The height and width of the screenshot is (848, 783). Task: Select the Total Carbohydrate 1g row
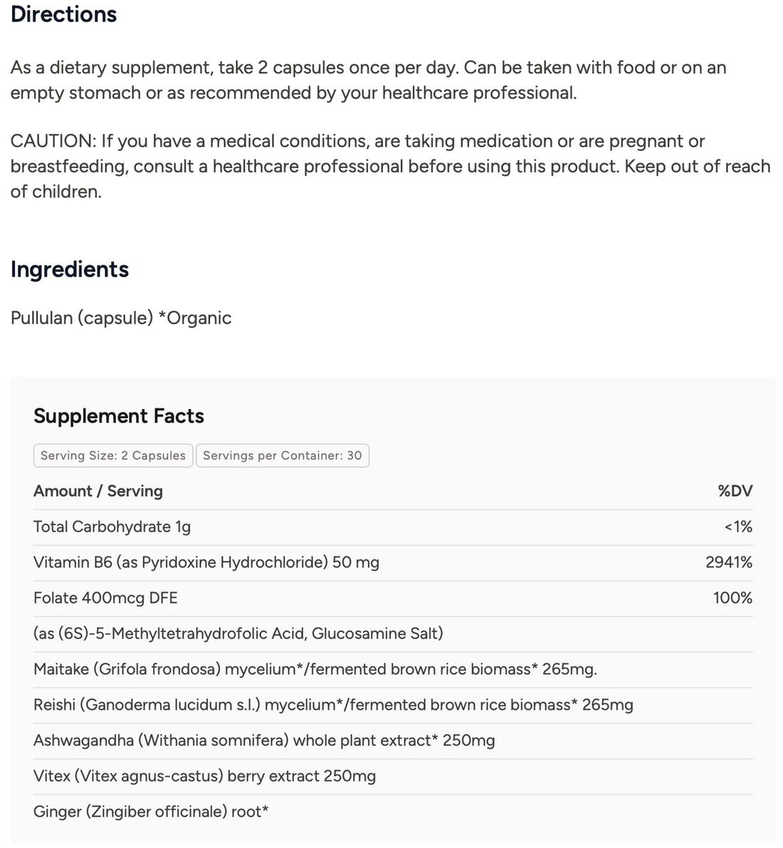pos(393,527)
